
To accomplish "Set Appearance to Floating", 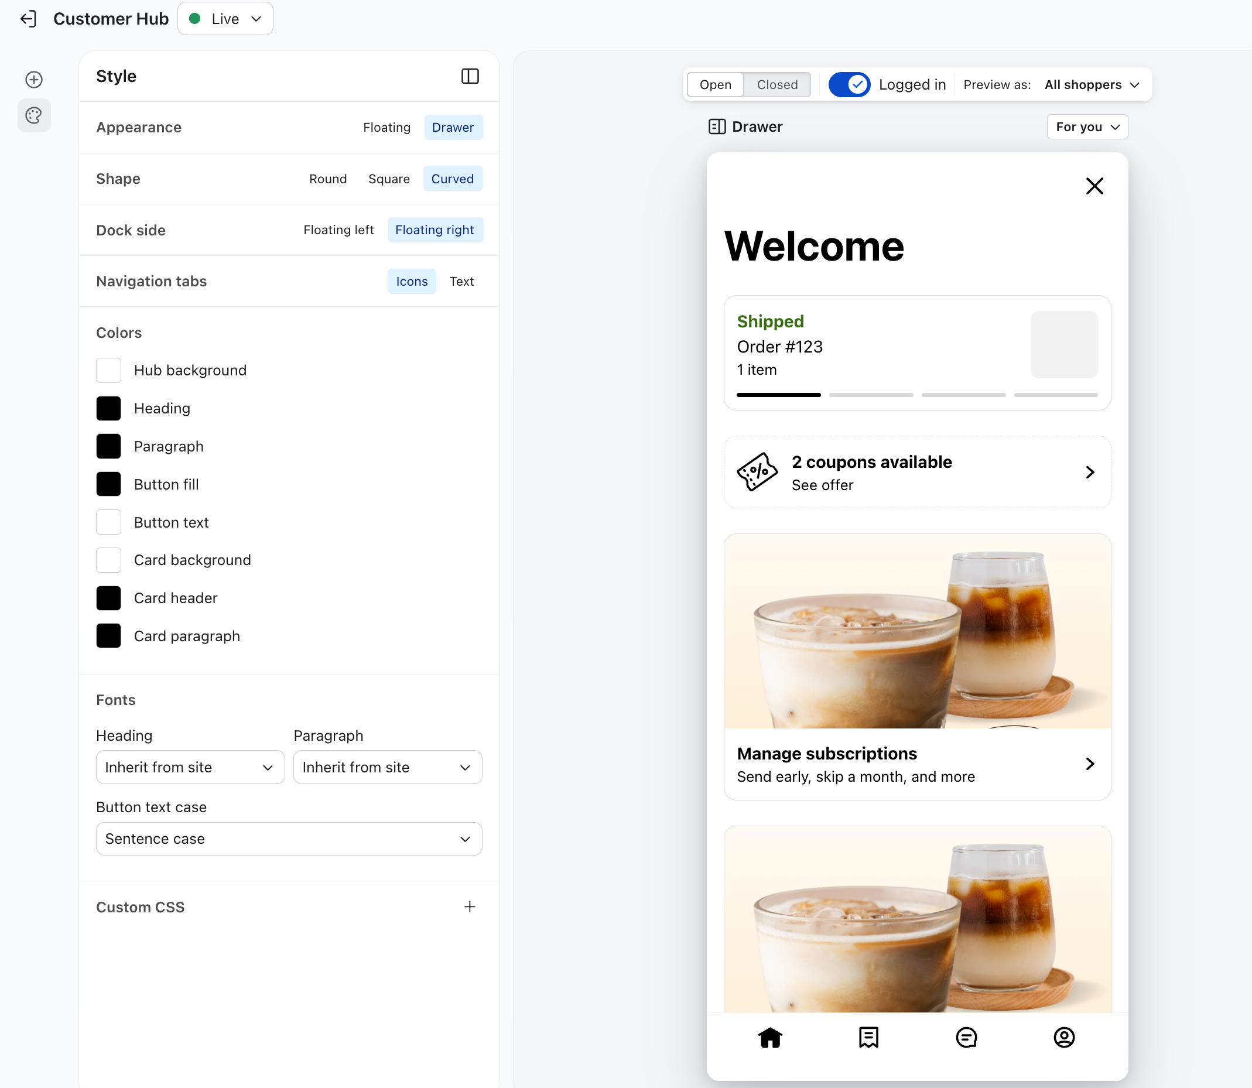I will 386,128.
